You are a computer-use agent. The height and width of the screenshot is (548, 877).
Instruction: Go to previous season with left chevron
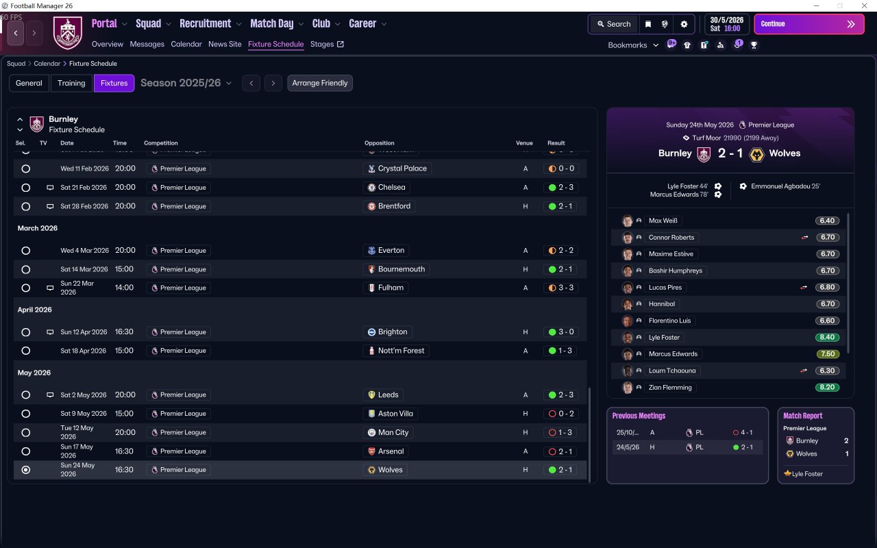coord(251,84)
